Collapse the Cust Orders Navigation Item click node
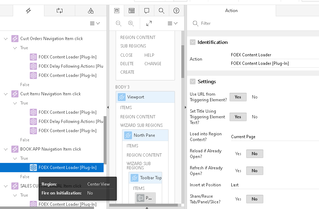This screenshot has width=319, height=209. (x=6, y=39)
